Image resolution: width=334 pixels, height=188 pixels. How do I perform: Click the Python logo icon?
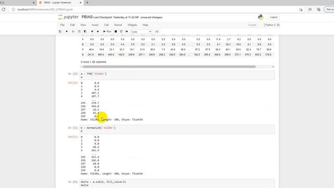[260, 17]
